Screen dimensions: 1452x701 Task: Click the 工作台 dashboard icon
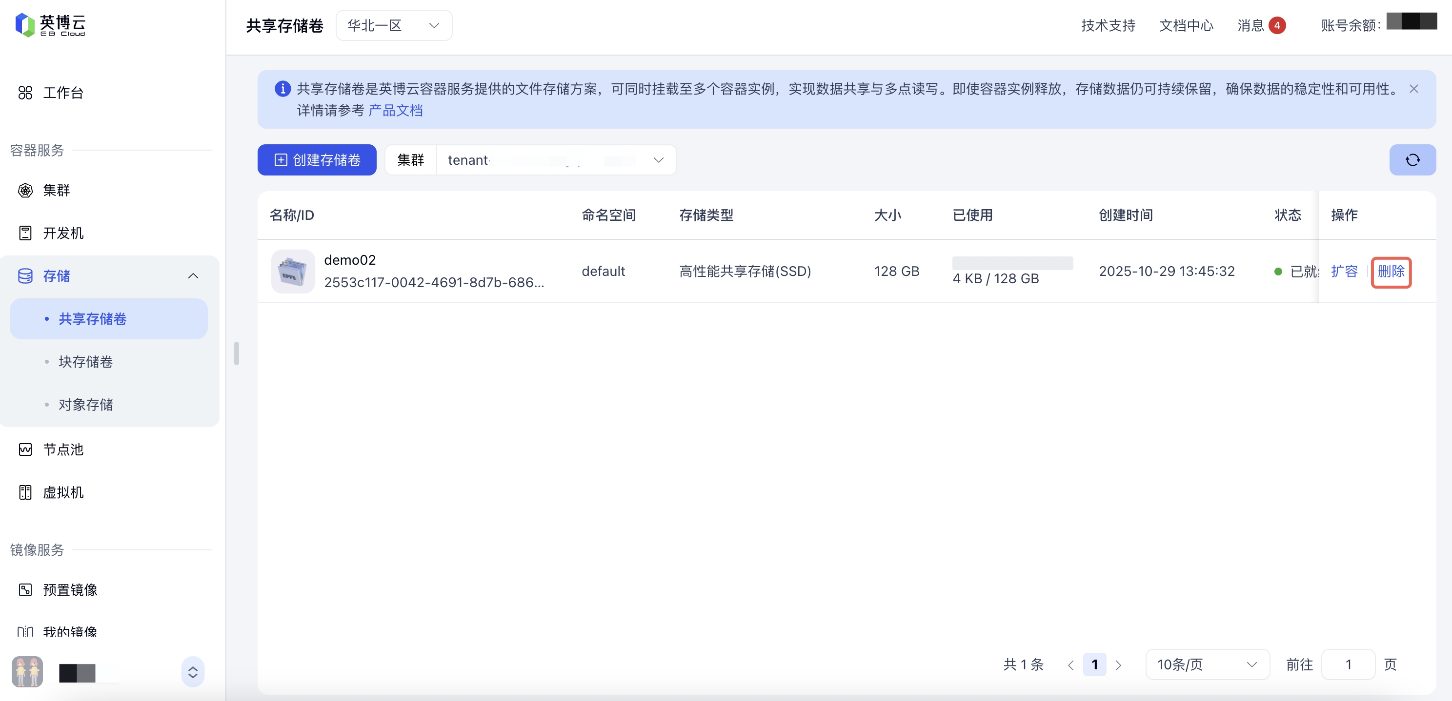click(x=25, y=93)
